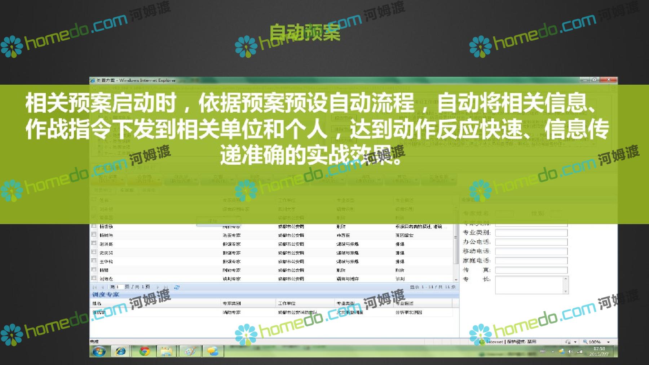Click the IE status bar security icon
The height and width of the screenshot is (365, 649).
568,342
